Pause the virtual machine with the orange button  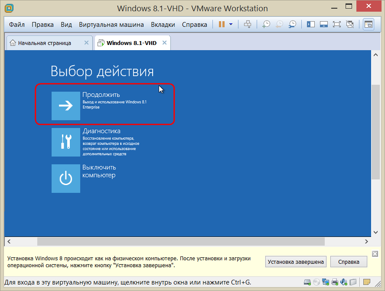pos(222,24)
